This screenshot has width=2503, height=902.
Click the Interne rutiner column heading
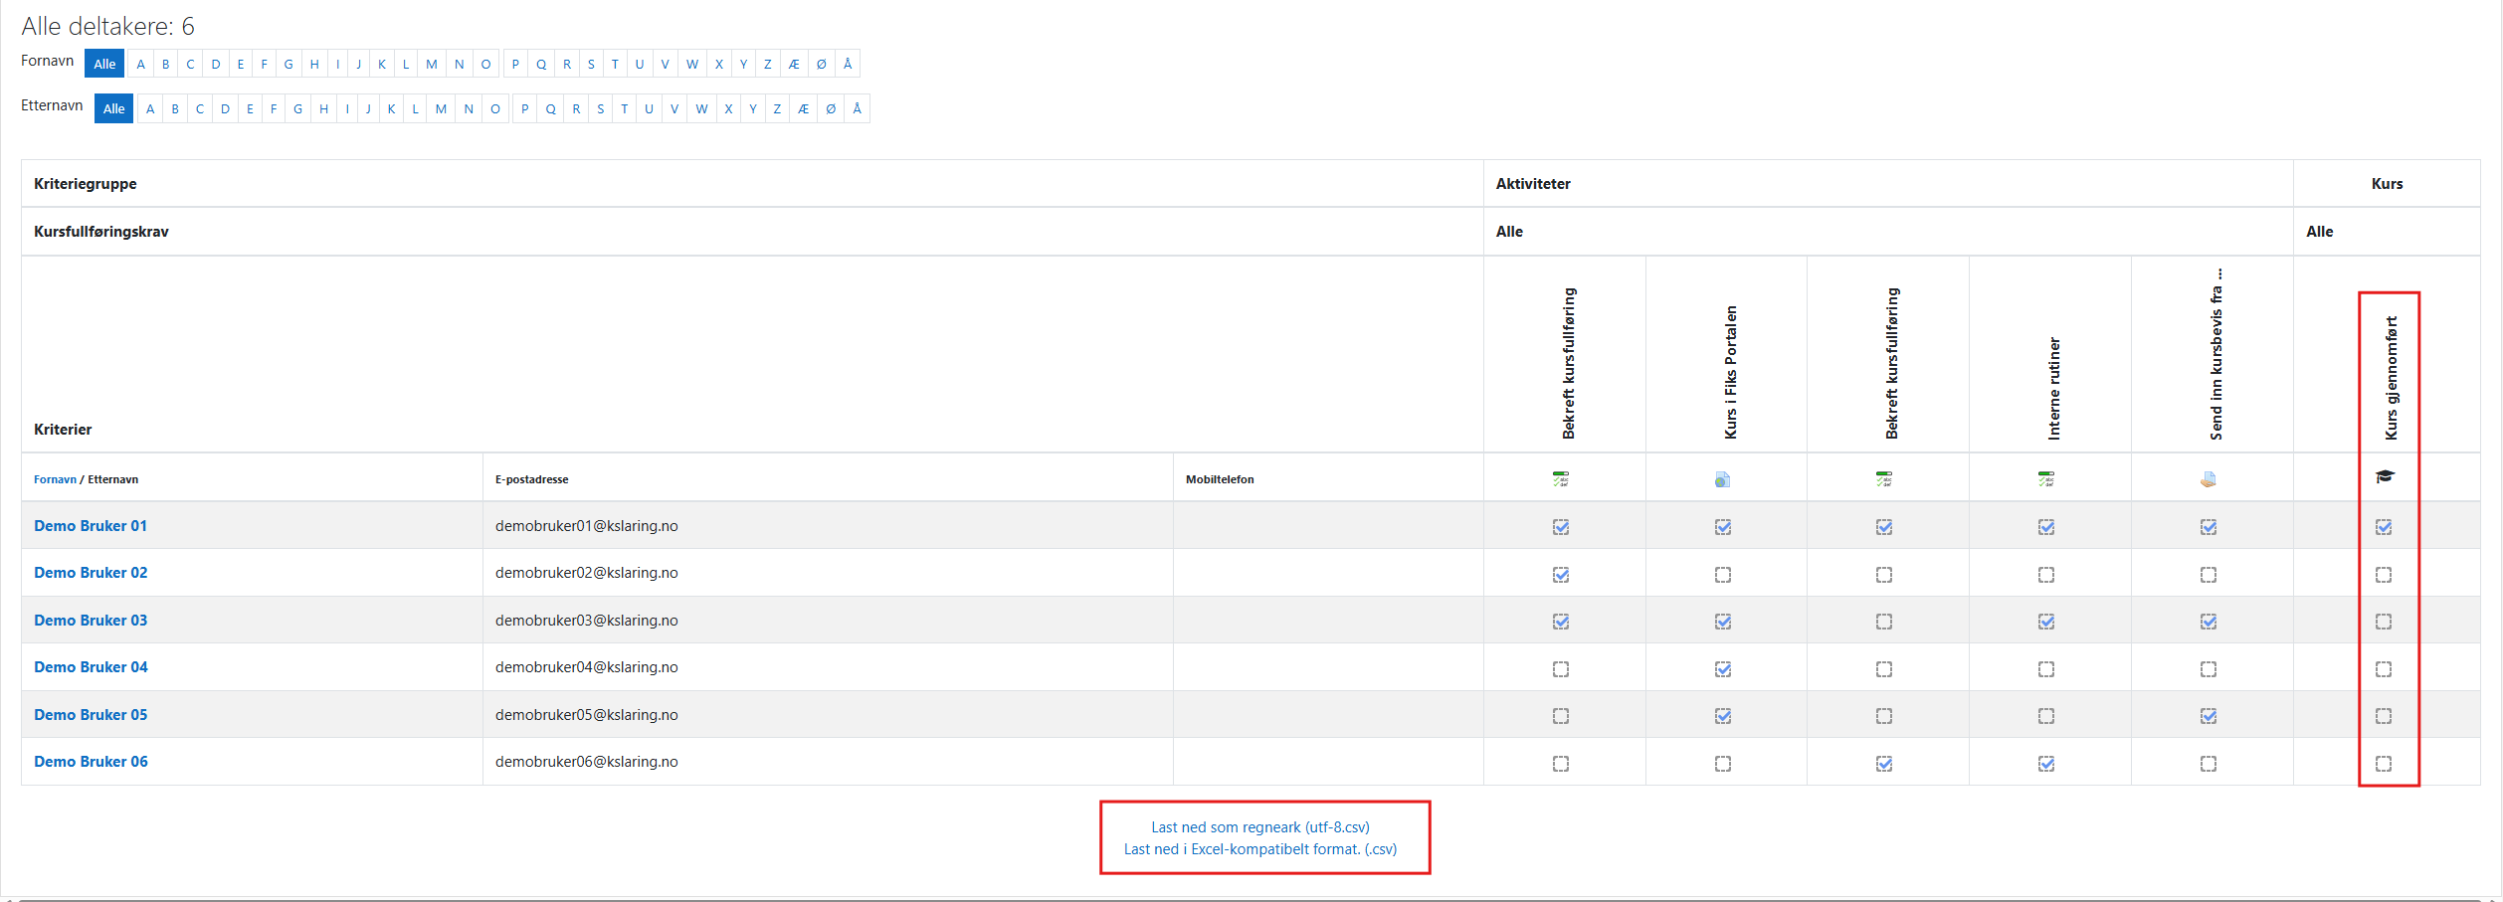click(2053, 388)
